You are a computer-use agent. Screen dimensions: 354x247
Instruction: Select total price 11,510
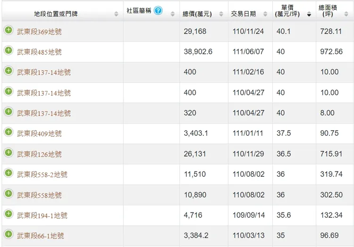click(195, 174)
